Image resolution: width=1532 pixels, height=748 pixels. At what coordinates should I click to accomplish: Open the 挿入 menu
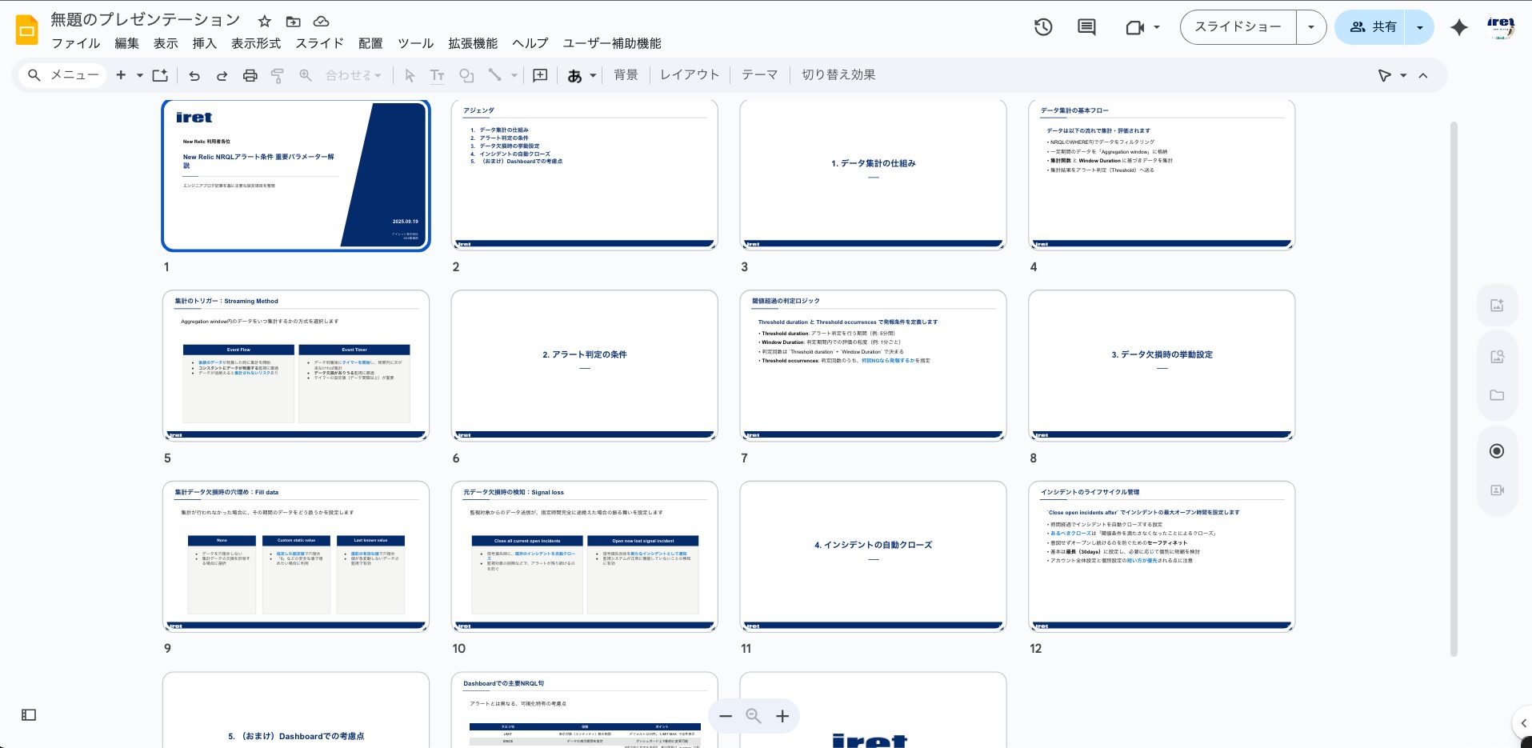[x=204, y=43]
